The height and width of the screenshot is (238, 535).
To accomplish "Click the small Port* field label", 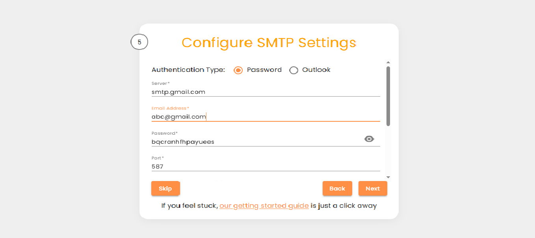I will [158, 158].
